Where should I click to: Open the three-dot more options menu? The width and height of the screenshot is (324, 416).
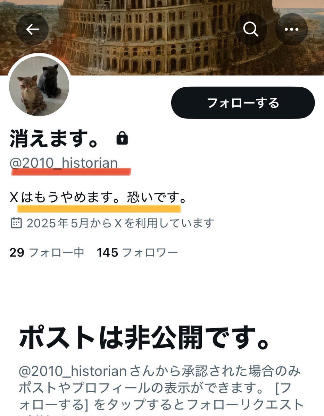[x=291, y=29]
